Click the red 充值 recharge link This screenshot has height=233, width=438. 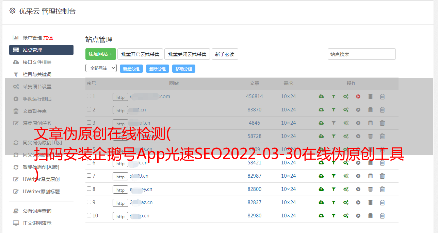point(48,38)
